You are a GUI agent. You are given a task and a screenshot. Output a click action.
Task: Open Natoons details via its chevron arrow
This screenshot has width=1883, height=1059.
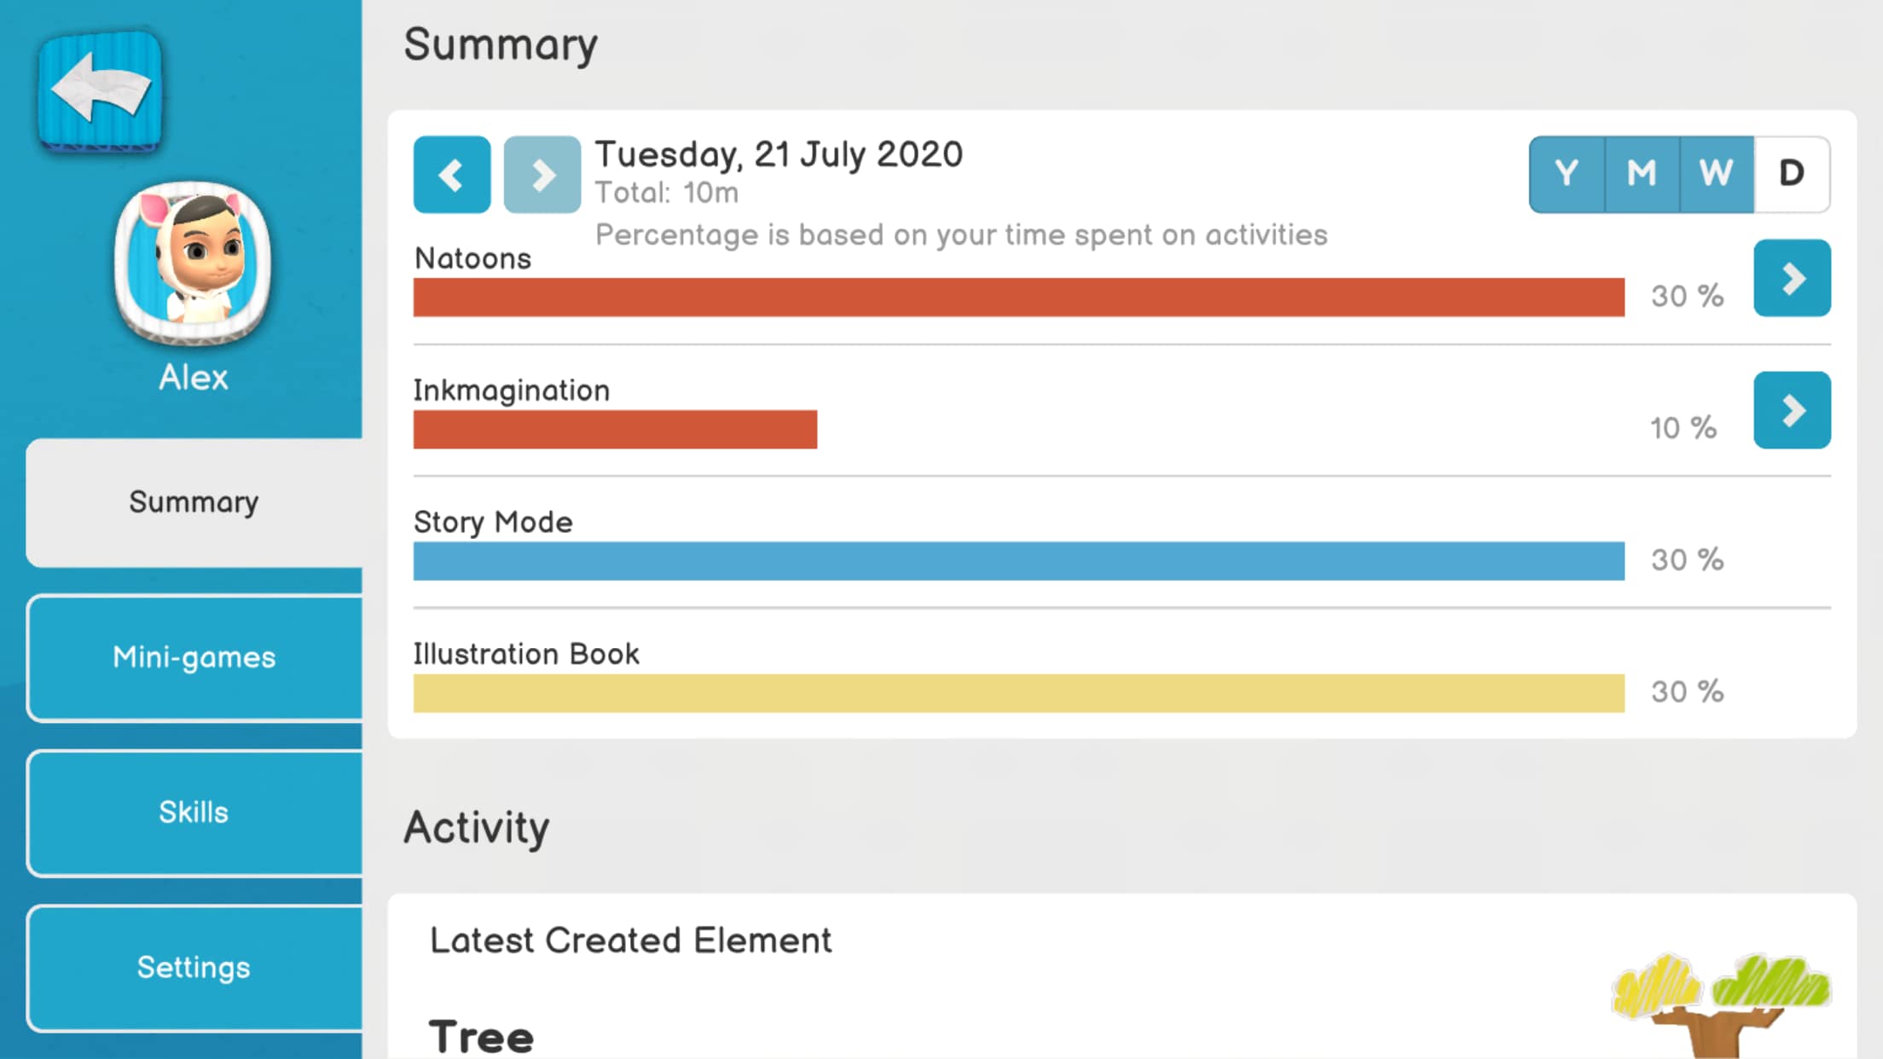1791,277
